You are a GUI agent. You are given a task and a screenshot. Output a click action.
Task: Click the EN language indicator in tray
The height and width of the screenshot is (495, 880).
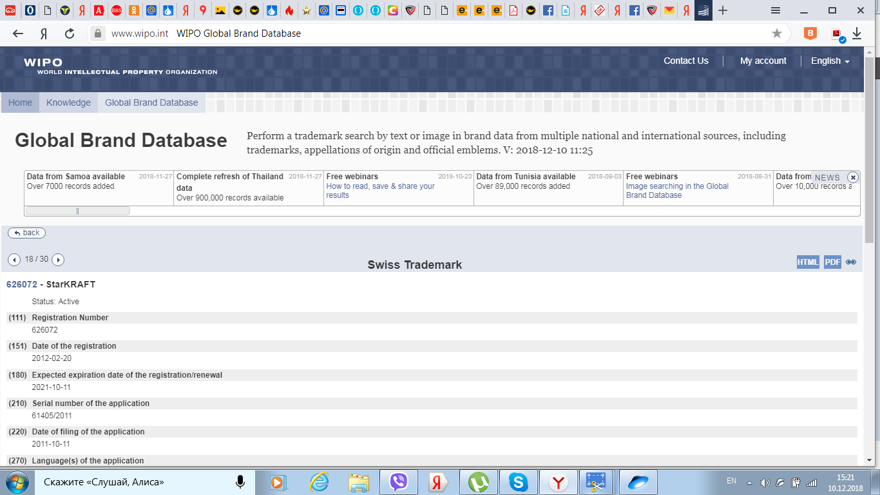[731, 481]
